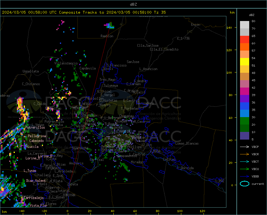267x215 pixels.
Task: Click the L_Tunas place label
Action: tap(30, 171)
